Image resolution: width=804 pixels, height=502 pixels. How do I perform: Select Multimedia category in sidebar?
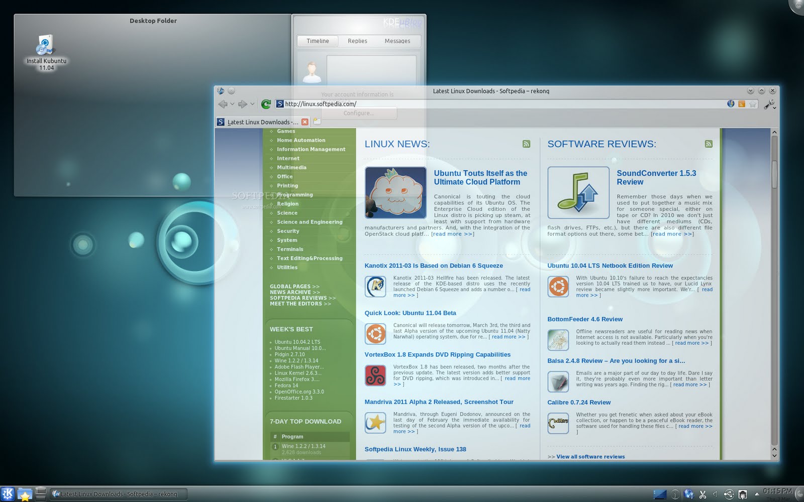291,168
